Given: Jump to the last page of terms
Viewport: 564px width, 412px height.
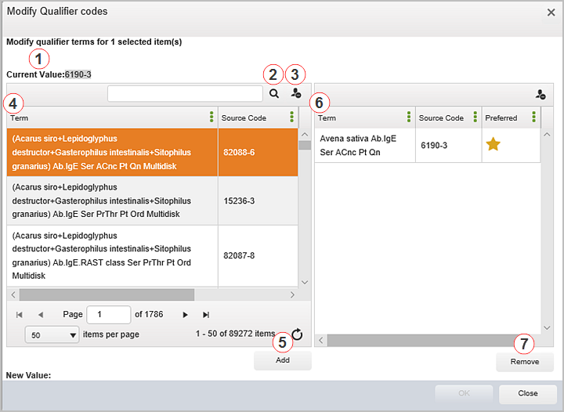Looking at the screenshot, I should point(206,315).
